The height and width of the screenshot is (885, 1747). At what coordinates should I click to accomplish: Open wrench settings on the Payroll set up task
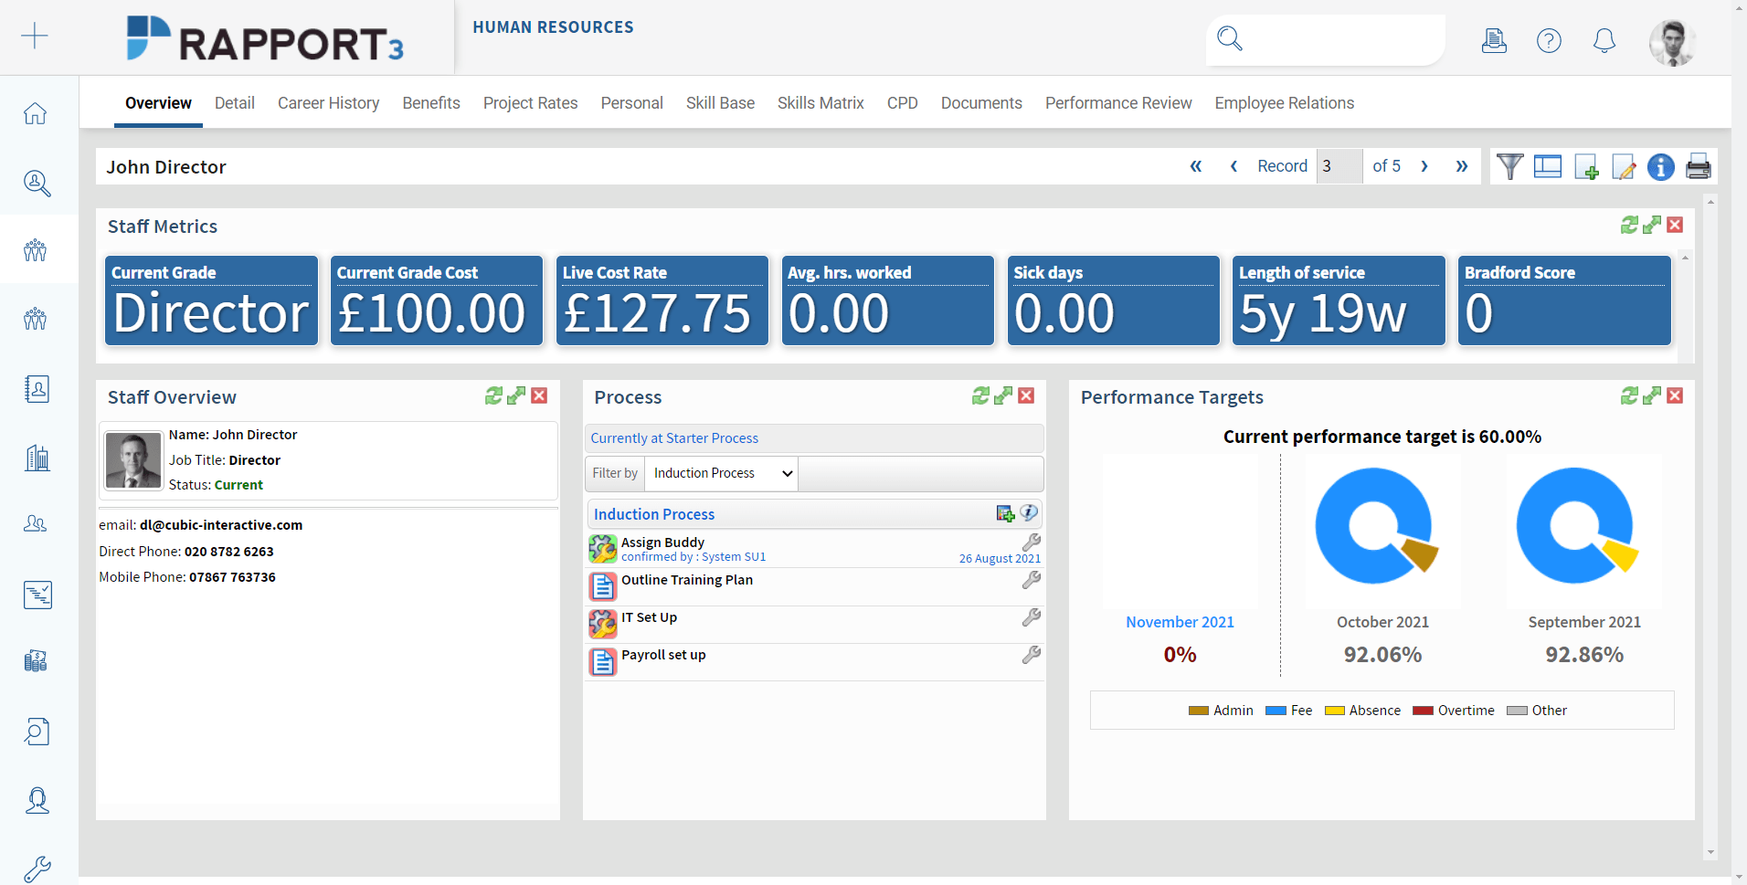1031,655
